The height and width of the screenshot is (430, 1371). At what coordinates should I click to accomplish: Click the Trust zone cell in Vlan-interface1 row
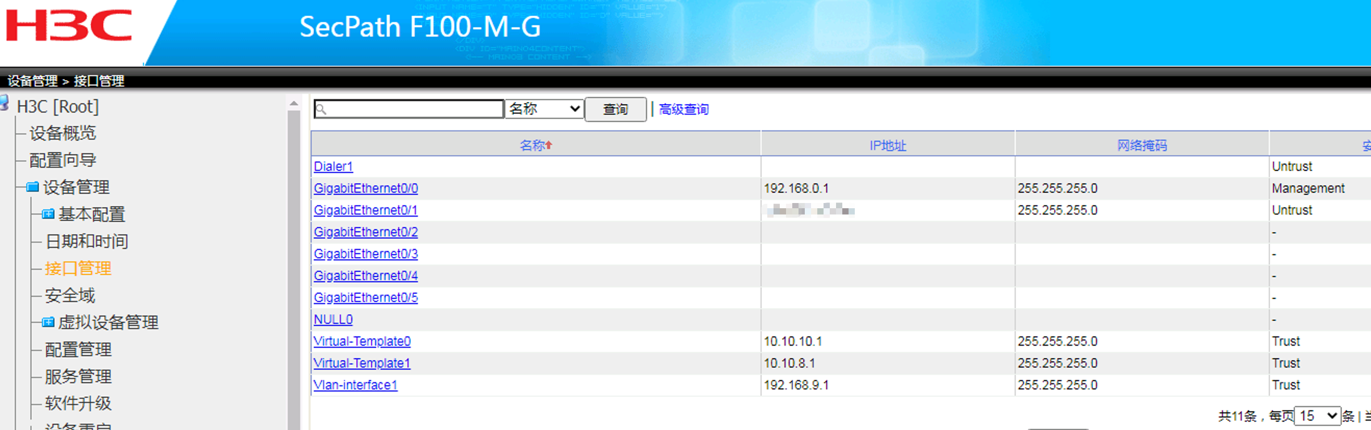pos(1286,385)
